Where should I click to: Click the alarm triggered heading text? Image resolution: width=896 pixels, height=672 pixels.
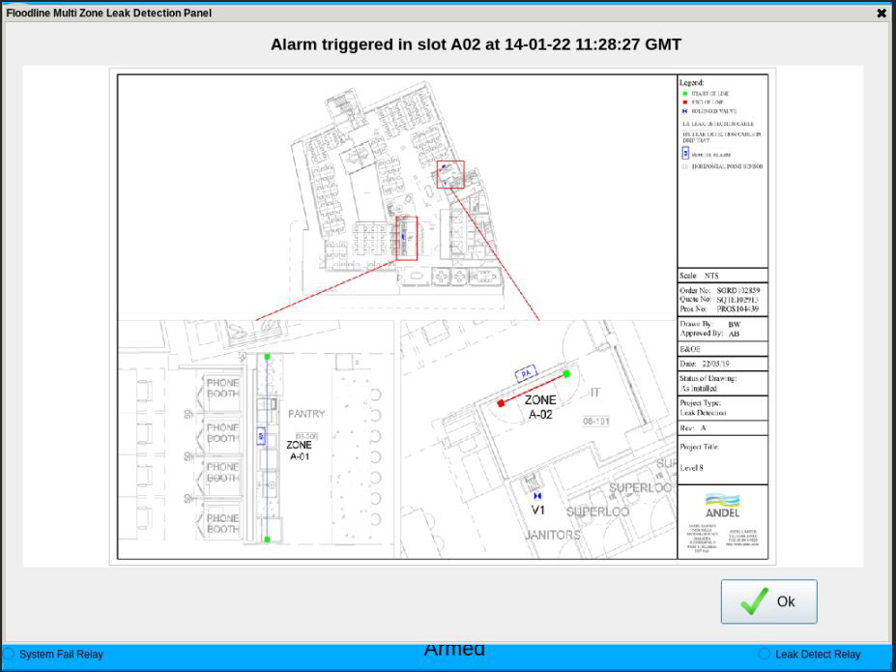(476, 44)
